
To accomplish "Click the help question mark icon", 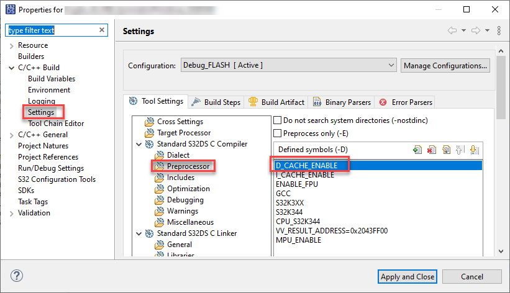I will pyautogui.click(x=17, y=276).
